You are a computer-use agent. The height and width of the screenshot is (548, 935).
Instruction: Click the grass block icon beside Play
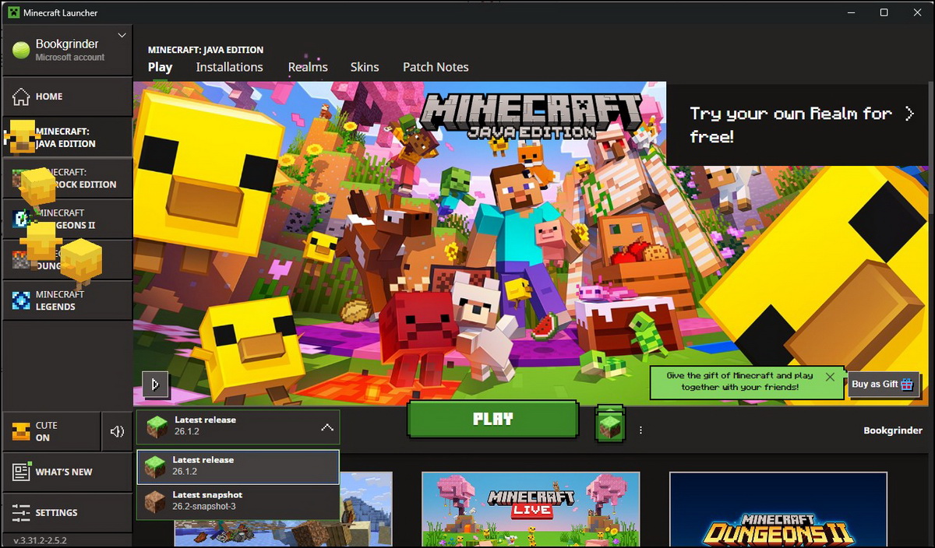pyautogui.click(x=610, y=425)
